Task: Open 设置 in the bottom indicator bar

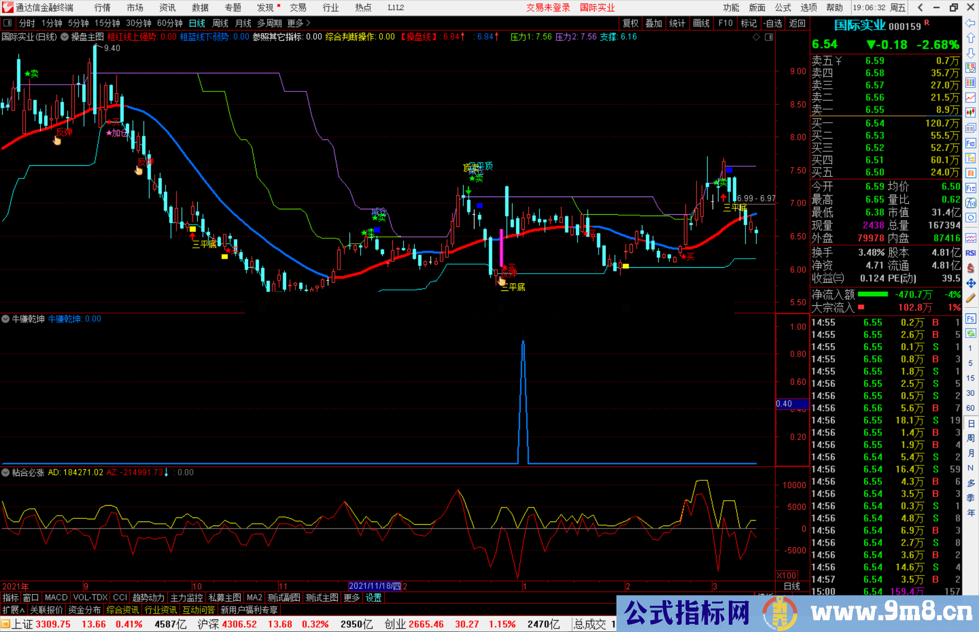Action: [373, 598]
